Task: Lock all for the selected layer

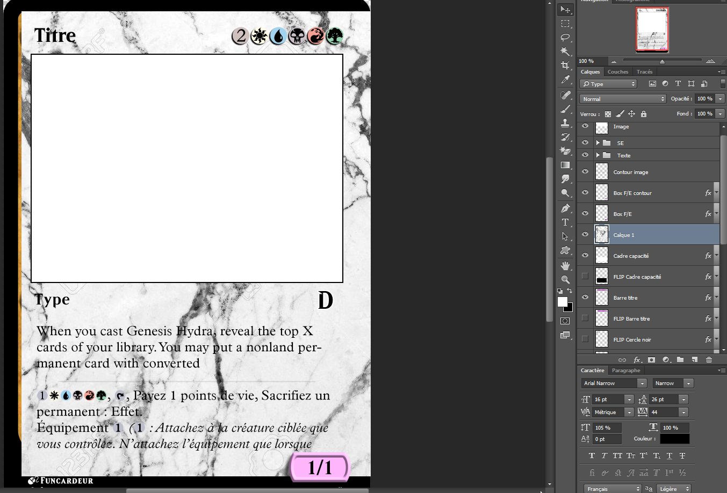Action: tap(644, 114)
